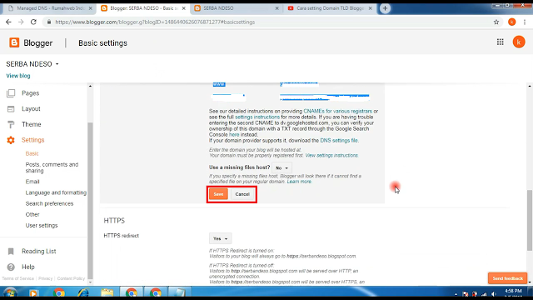Click the Settings gear icon
Image resolution: width=533 pixels, height=300 pixels.
pyautogui.click(x=11, y=140)
